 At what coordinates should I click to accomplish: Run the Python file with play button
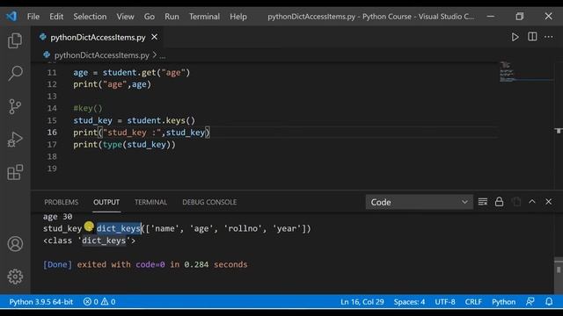point(515,37)
